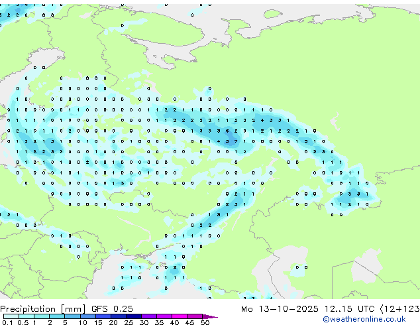Image resolution: width=420 pixels, height=325 pixels.
Task: Click the "45" legend scale label
Action: [189, 322]
